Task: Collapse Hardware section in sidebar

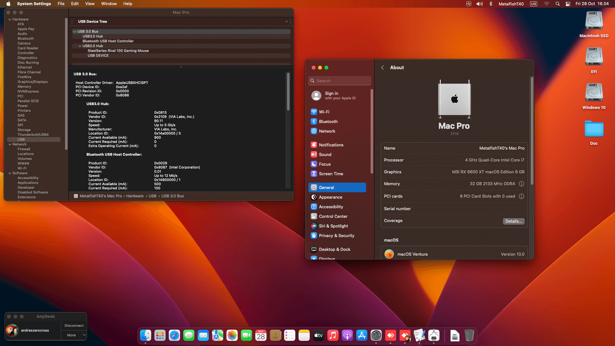Action: [10, 20]
